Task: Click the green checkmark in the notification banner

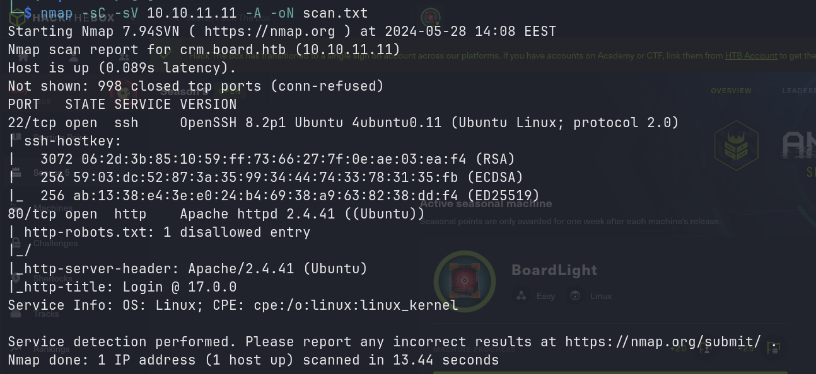Action: 165,55
